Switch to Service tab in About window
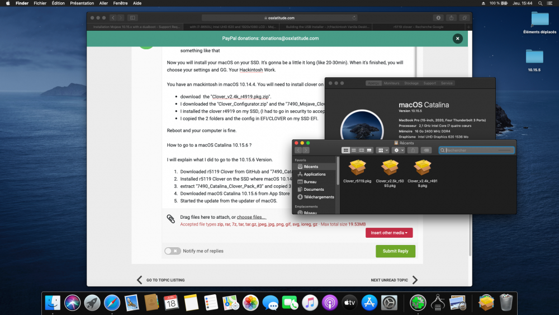This screenshot has height=315, width=559. click(x=446, y=83)
